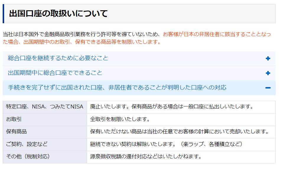Open 総合口座を継続するために必要なこと accordion title
281x169 pixels.
58,58
